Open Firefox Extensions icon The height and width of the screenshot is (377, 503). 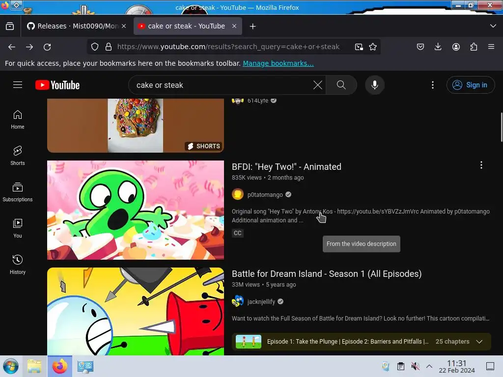(474, 47)
